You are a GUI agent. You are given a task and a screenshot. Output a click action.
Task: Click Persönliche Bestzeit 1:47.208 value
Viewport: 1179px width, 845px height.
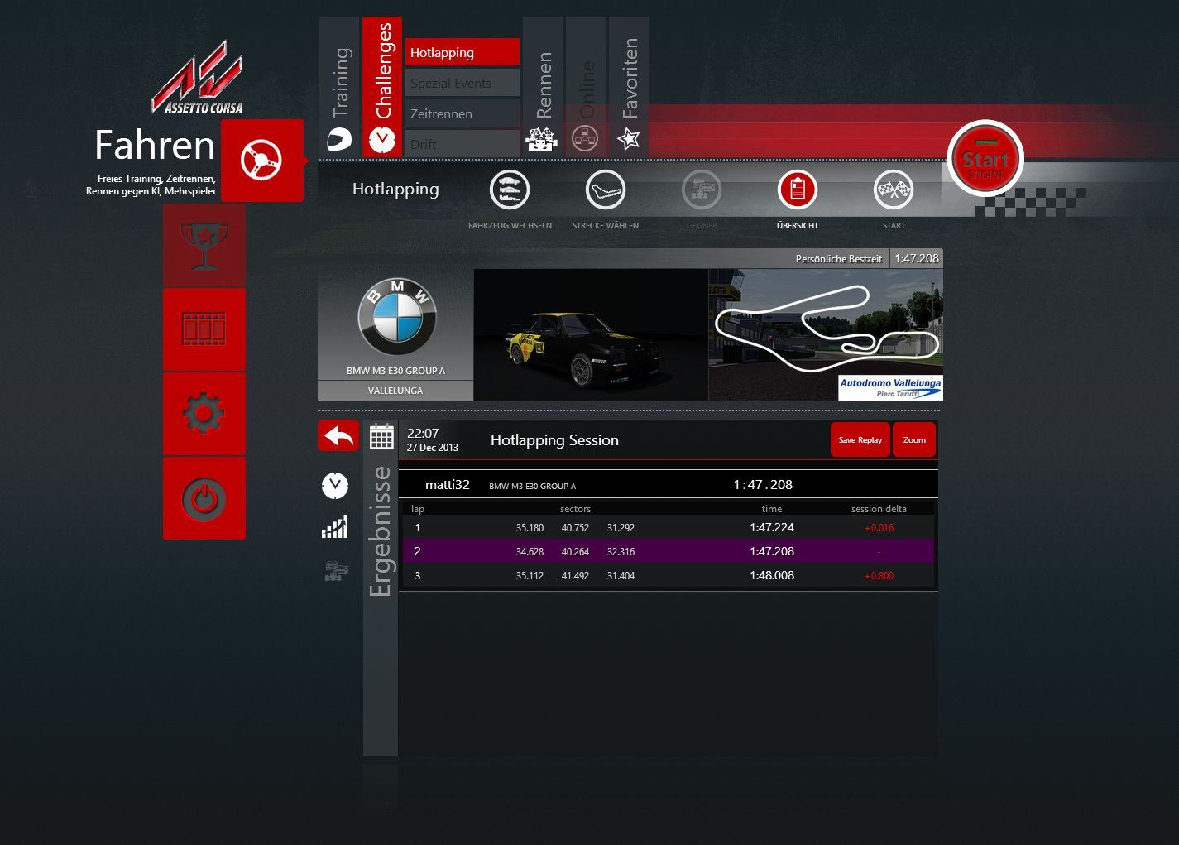pyautogui.click(x=917, y=258)
